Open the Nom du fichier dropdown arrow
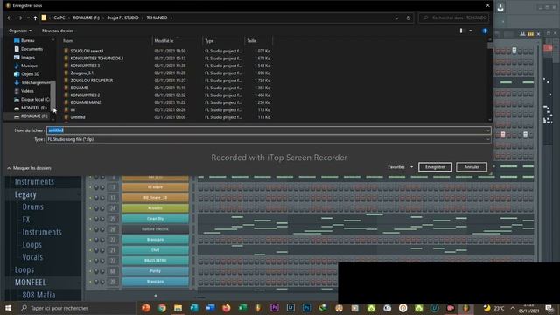 click(x=488, y=130)
